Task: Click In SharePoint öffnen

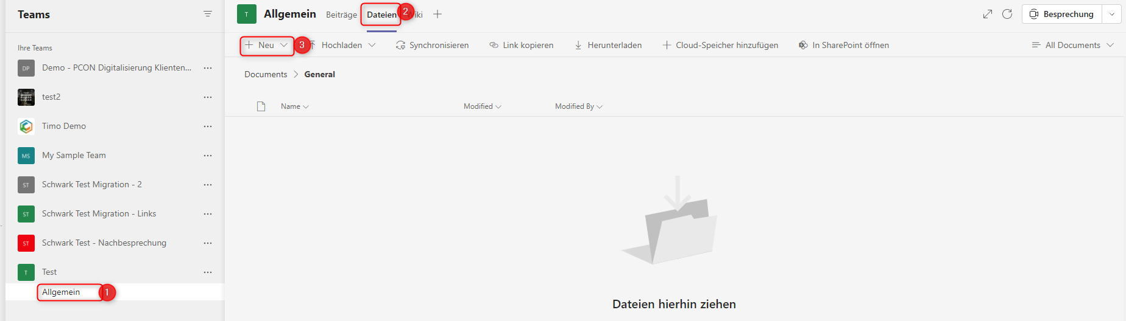Action: [x=844, y=45]
